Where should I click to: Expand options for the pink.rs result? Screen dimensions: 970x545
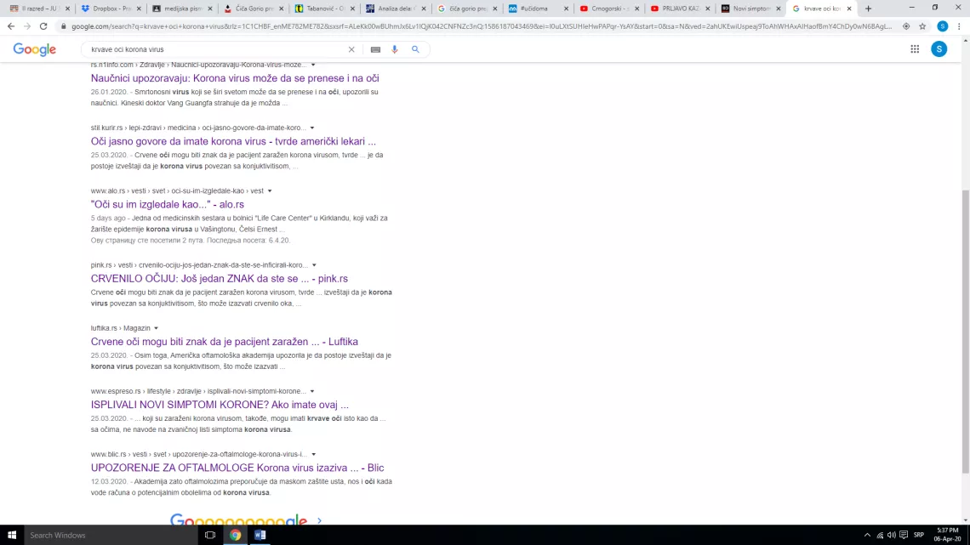(x=314, y=265)
